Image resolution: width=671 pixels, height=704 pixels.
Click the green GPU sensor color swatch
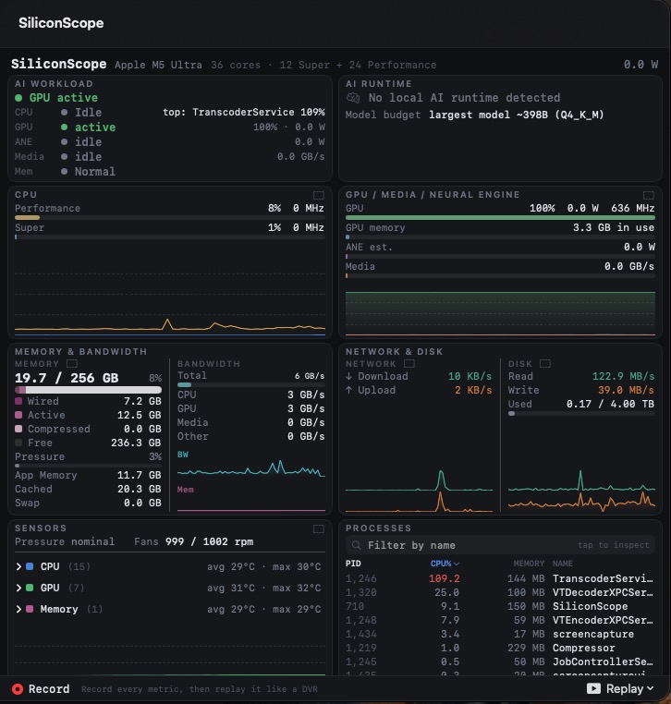click(30, 588)
